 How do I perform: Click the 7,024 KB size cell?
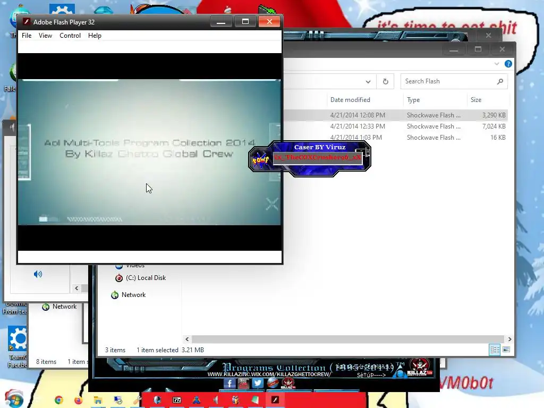click(x=494, y=126)
